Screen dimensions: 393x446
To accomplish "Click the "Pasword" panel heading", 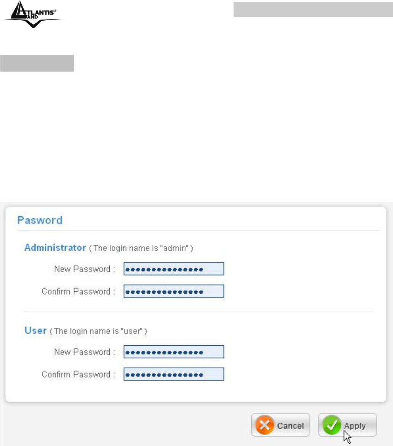I will 40,221.
